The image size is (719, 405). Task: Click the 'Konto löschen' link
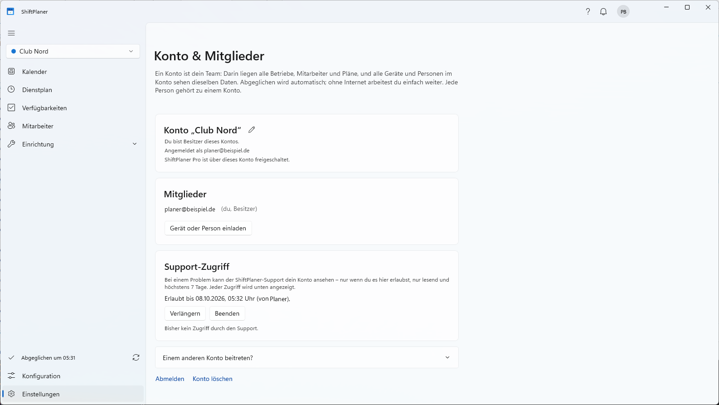point(213,379)
